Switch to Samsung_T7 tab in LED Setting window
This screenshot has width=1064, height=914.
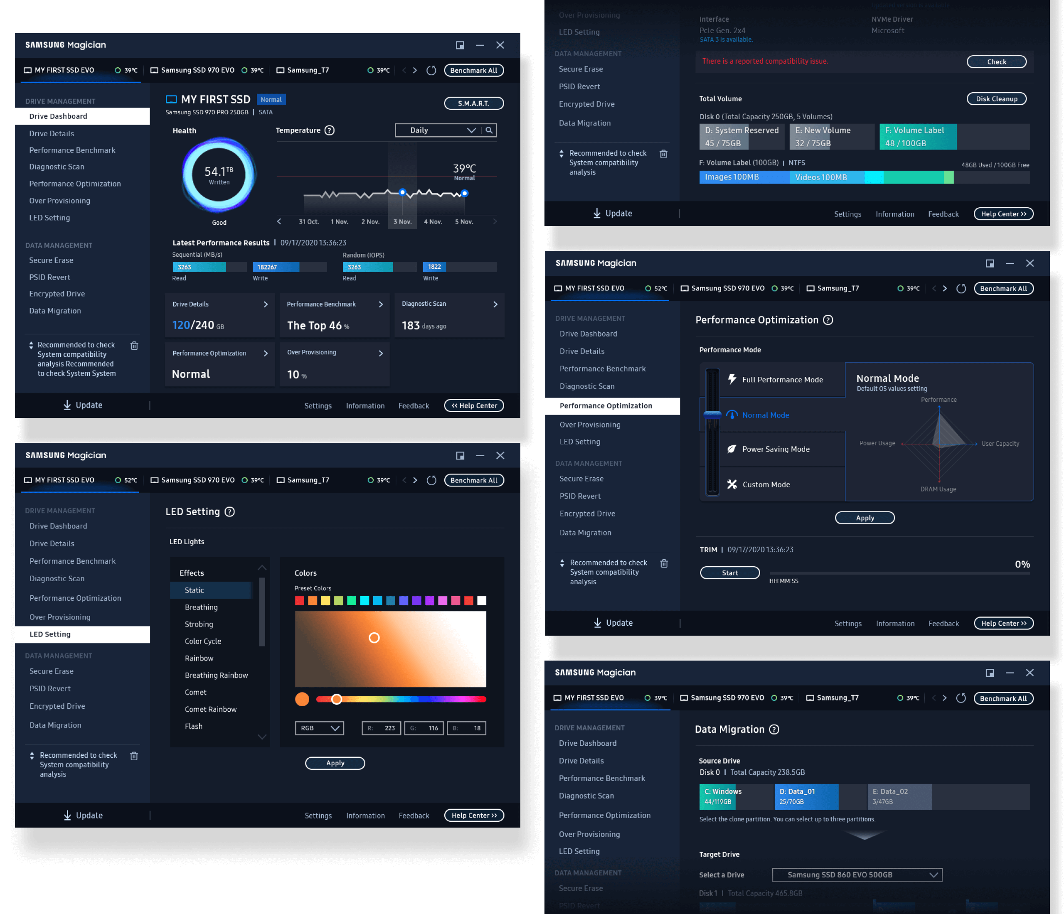[x=303, y=480]
